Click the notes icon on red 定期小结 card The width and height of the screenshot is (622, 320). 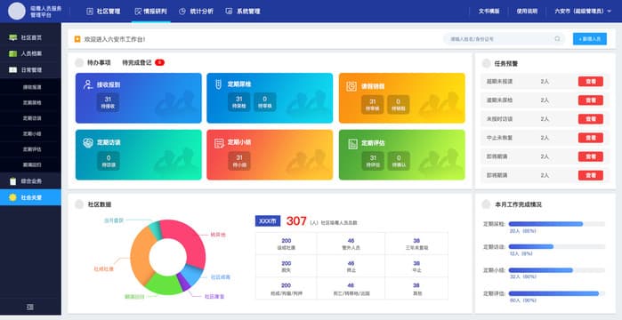pos(220,143)
